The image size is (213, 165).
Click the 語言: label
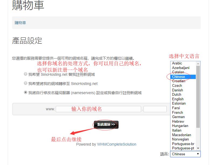click(165, 154)
